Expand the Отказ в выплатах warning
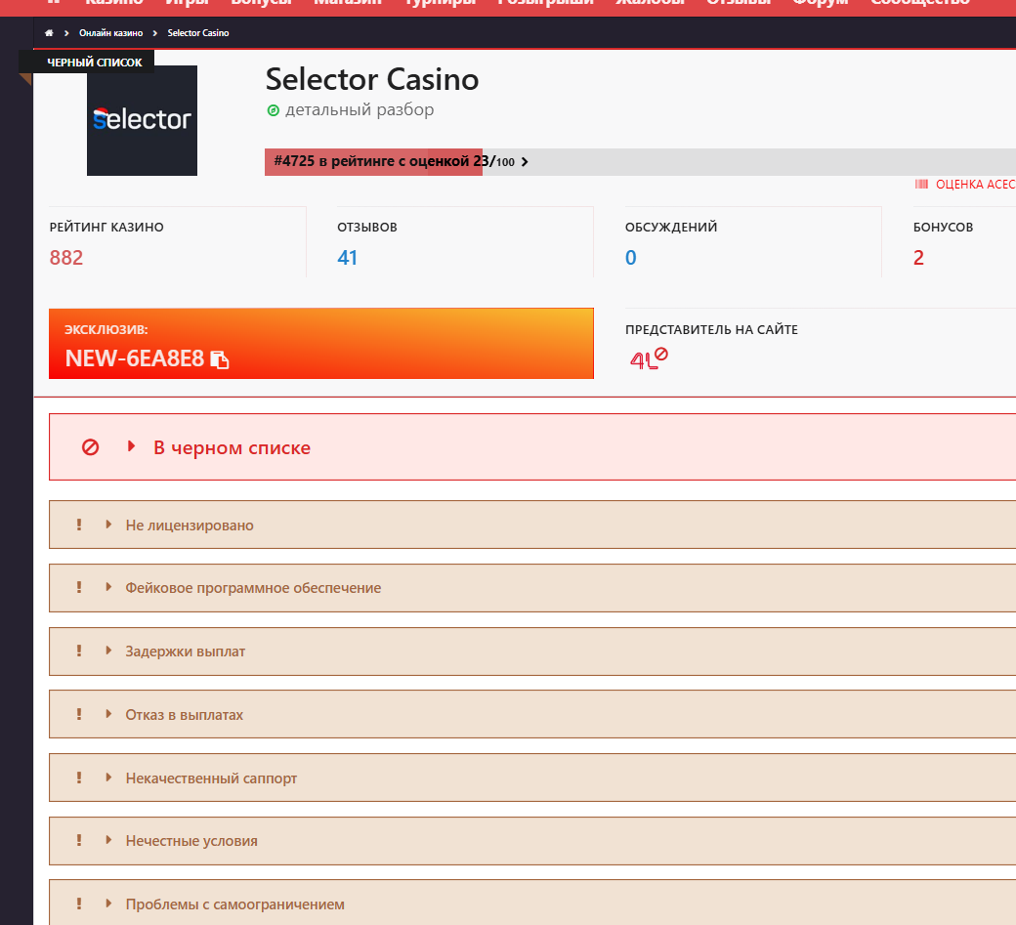 pos(532,714)
